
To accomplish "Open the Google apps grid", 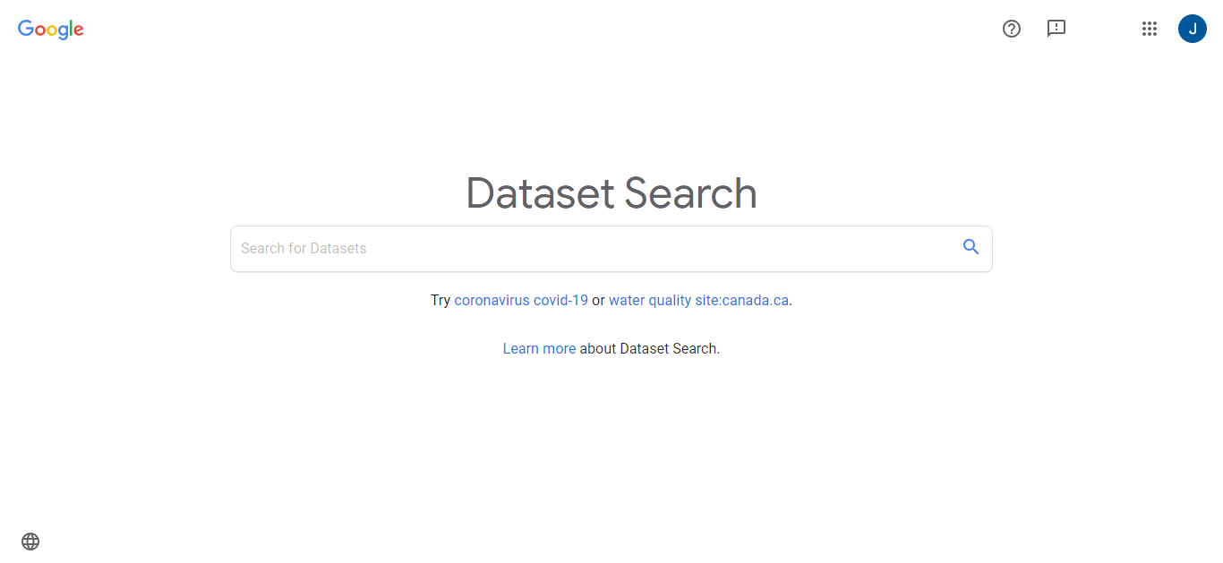I will click(x=1150, y=29).
